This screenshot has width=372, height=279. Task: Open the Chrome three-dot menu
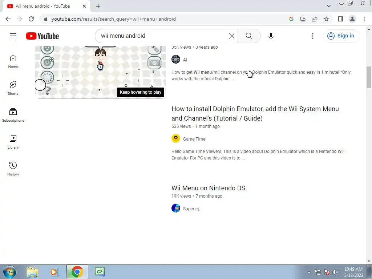click(x=364, y=19)
